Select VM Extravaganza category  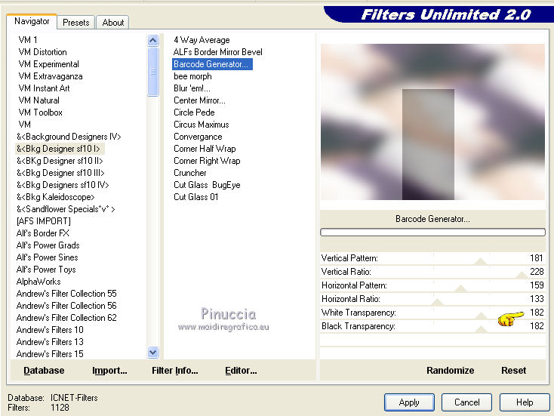[x=51, y=76]
